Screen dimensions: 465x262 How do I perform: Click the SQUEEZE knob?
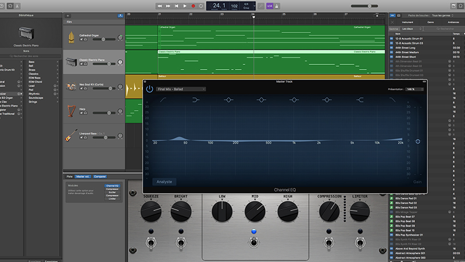click(x=151, y=211)
